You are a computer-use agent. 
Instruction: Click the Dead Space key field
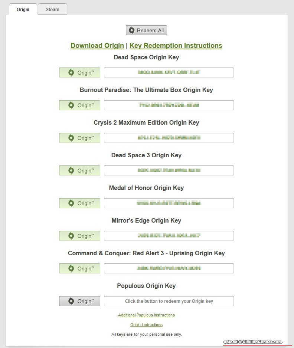[169, 73]
